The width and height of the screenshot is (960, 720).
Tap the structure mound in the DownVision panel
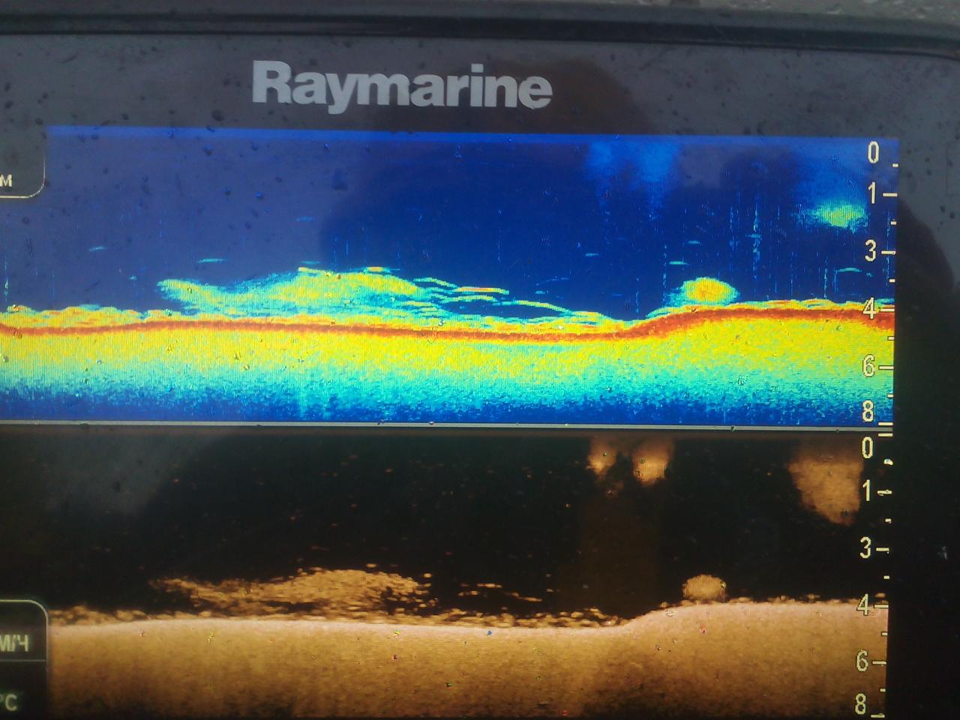pos(330,585)
